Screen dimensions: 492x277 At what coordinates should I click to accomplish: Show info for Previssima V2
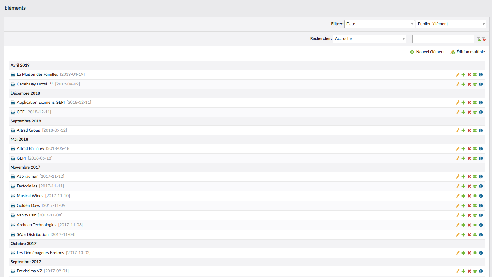481,271
